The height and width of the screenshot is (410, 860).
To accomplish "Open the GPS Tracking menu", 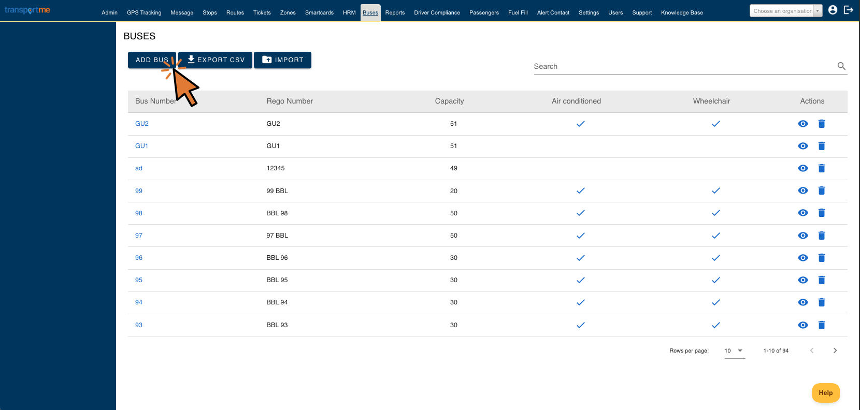I will pyautogui.click(x=144, y=12).
